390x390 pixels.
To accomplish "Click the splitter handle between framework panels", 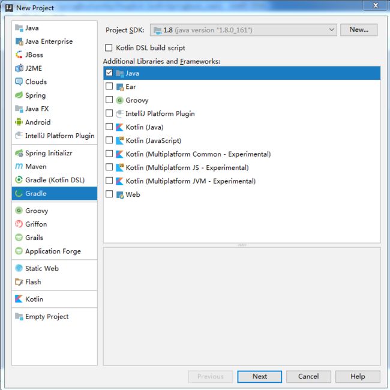I will pyautogui.click(x=242, y=245).
